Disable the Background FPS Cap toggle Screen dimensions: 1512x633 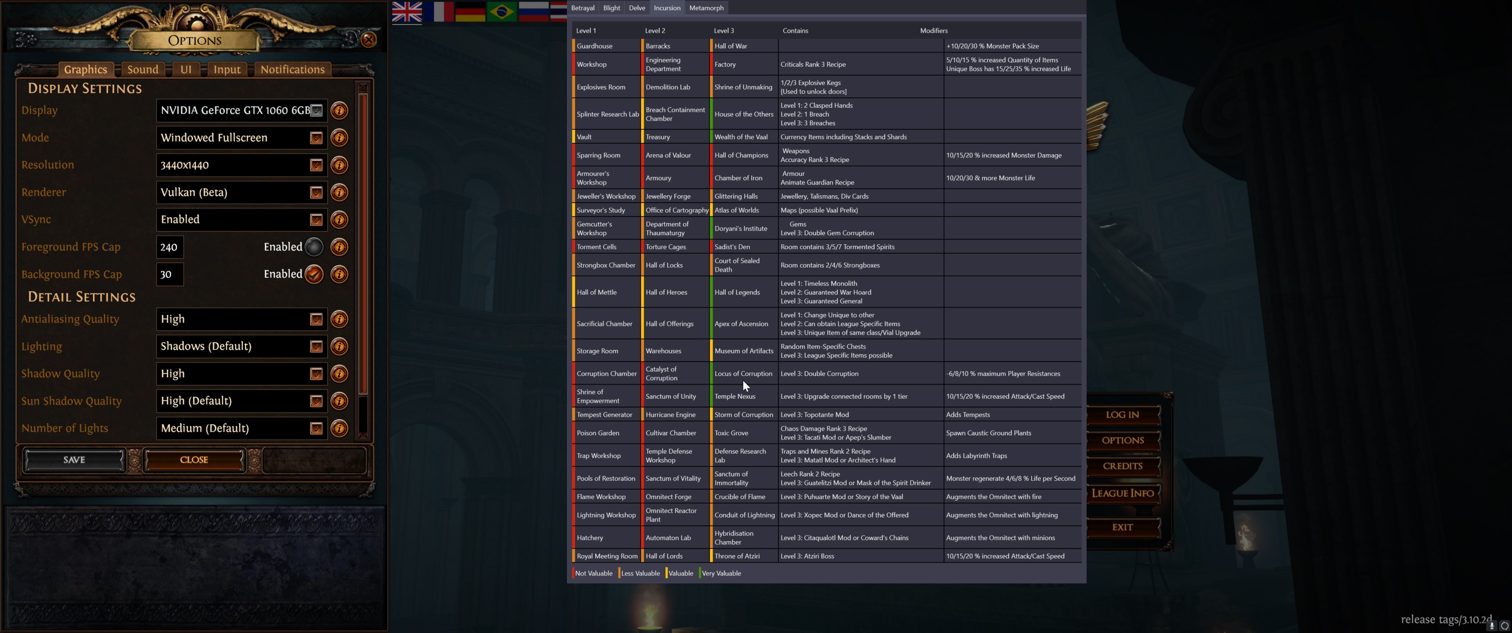(x=314, y=274)
